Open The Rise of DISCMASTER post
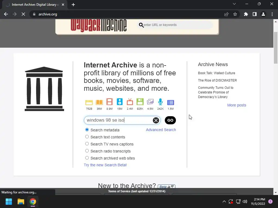This screenshot has height=208, width=278. coord(217,80)
